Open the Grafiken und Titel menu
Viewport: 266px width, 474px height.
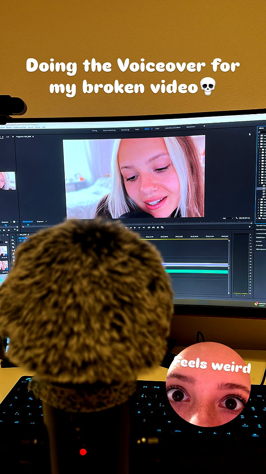(20, 127)
